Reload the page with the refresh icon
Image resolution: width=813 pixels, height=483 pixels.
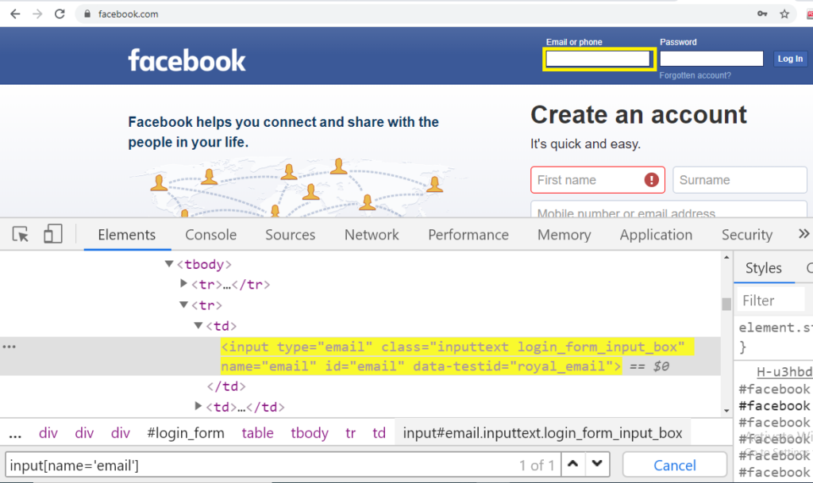[x=60, y=14]
